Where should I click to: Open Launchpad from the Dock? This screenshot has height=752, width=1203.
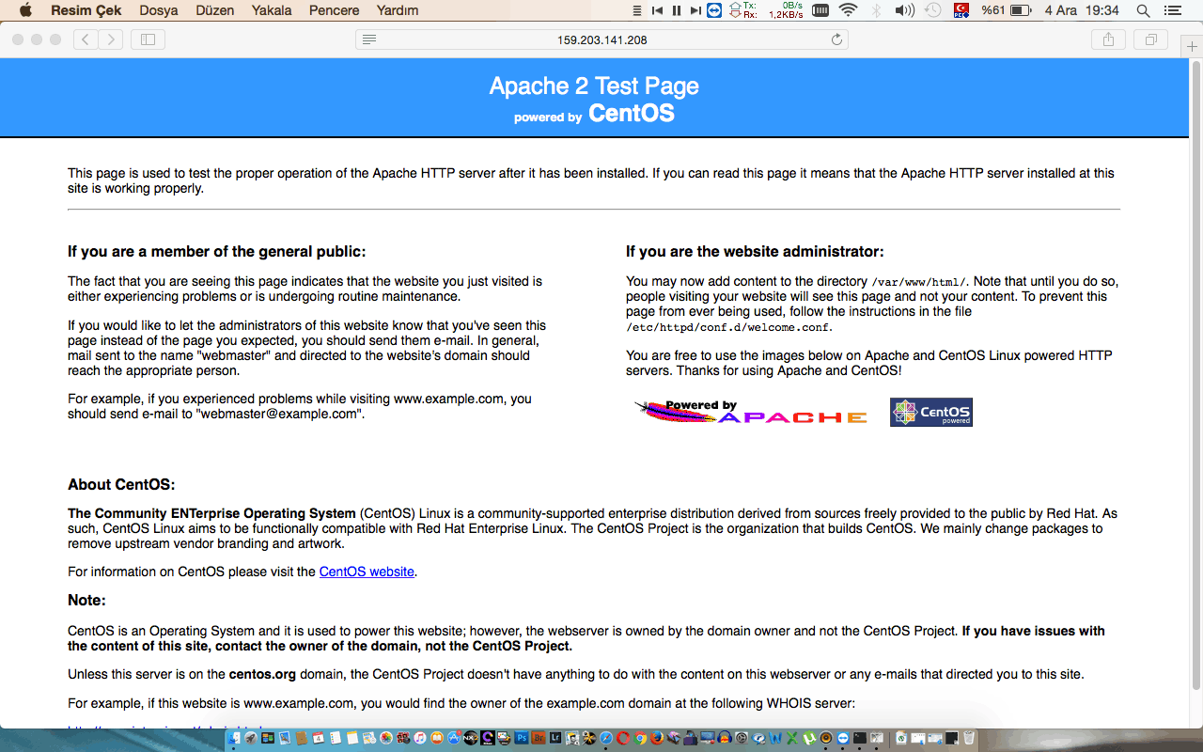tap(250, 738)
